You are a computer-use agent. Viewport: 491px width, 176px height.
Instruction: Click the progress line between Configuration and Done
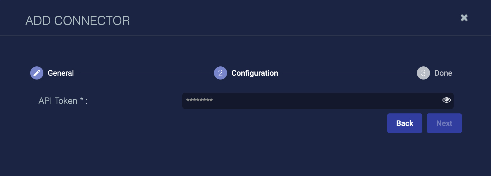pos(347,73)
